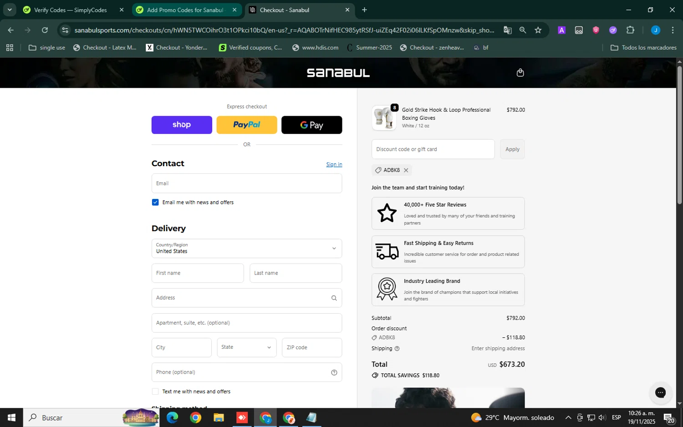This screenshot has width=683, height=427.
Task: Reload the page in browser
Action: click(45, 30)
